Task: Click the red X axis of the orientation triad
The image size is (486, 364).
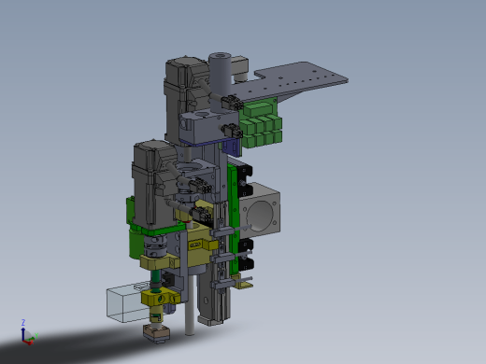Action: click(x=28, y=343)
